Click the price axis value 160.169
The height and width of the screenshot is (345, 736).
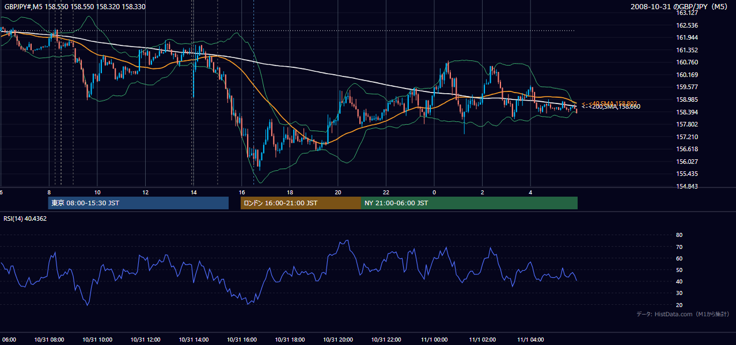[x=686, y=75]
